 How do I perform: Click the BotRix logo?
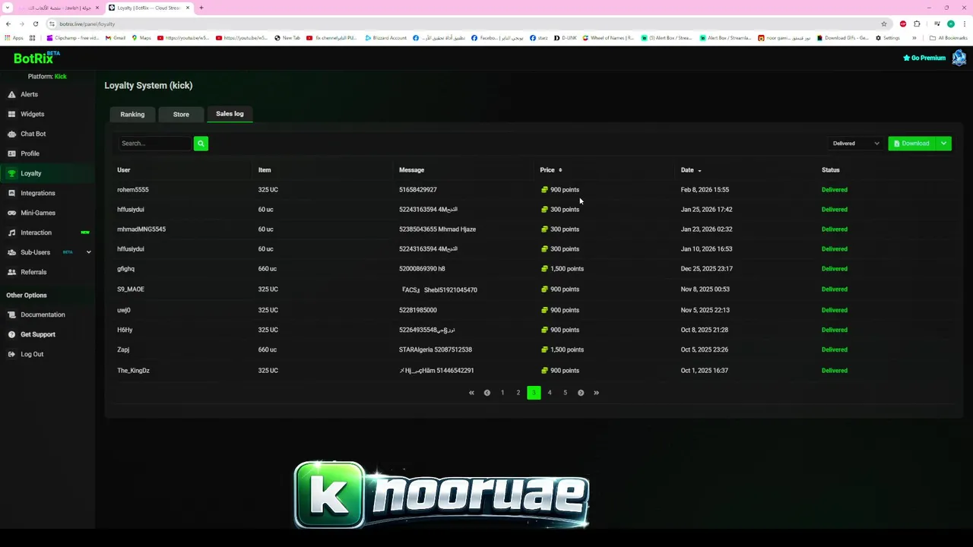(x=36, y=58)
